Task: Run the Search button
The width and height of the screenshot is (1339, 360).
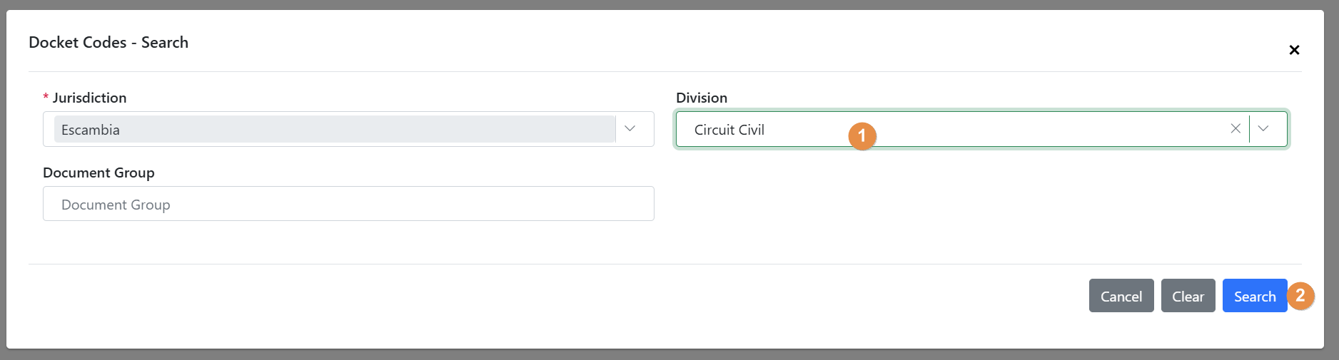Action: 1254,296
